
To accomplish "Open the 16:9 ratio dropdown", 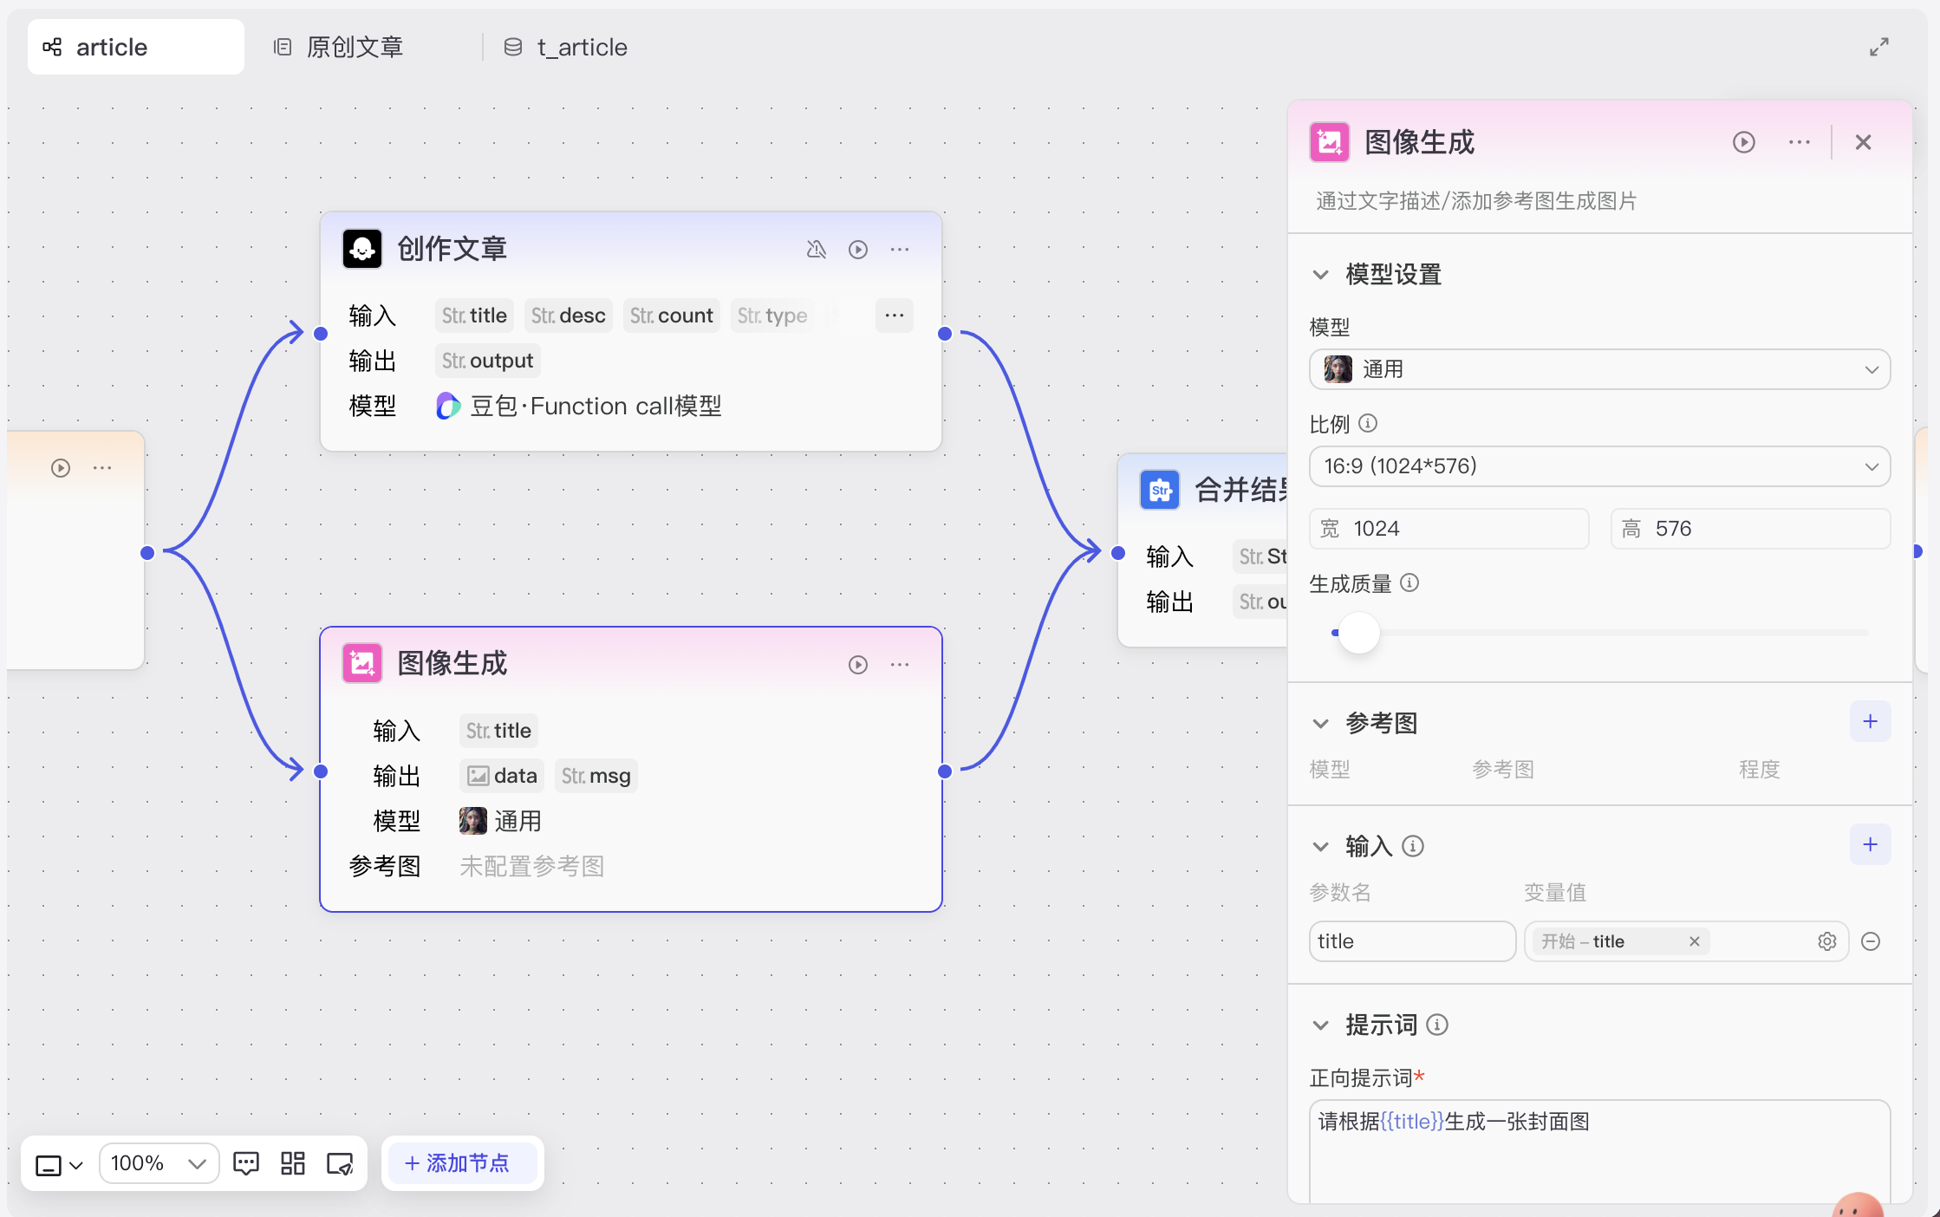I will click(1598, 466).
